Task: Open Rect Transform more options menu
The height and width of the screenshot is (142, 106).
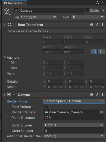Action: [x=102, y=25]
